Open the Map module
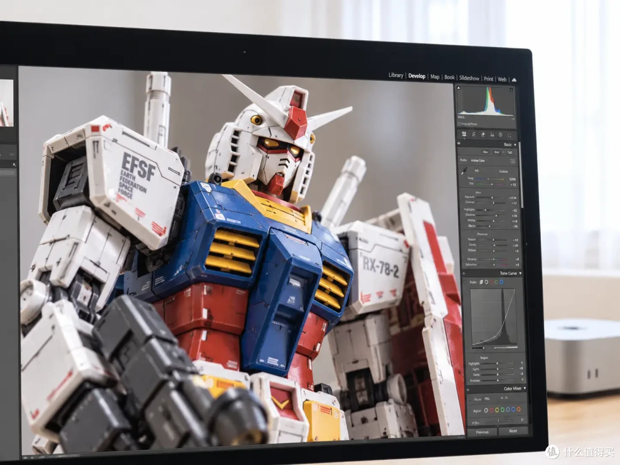 pos(435,77)
